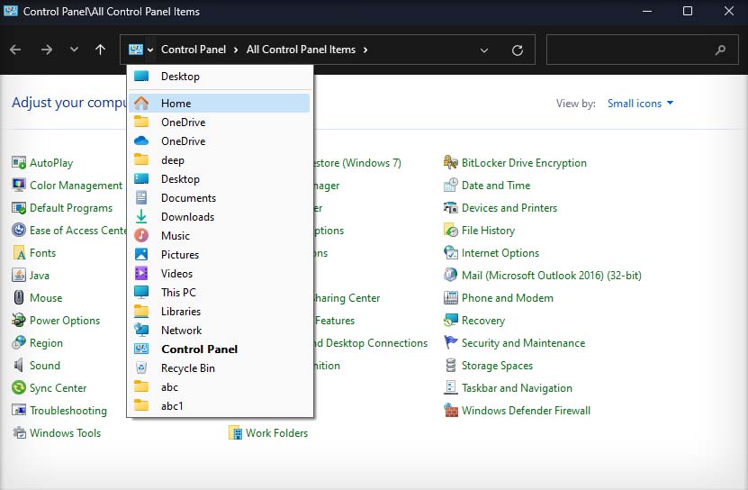The image size is (748, 490).
Task: Choose the OneDrive entry with folder icon
Action: [220, 122]
